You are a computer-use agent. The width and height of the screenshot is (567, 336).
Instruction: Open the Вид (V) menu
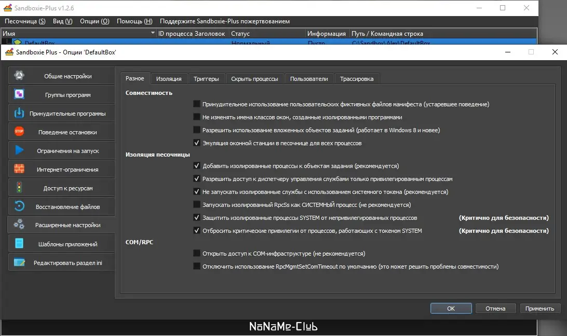pos(62,21)
